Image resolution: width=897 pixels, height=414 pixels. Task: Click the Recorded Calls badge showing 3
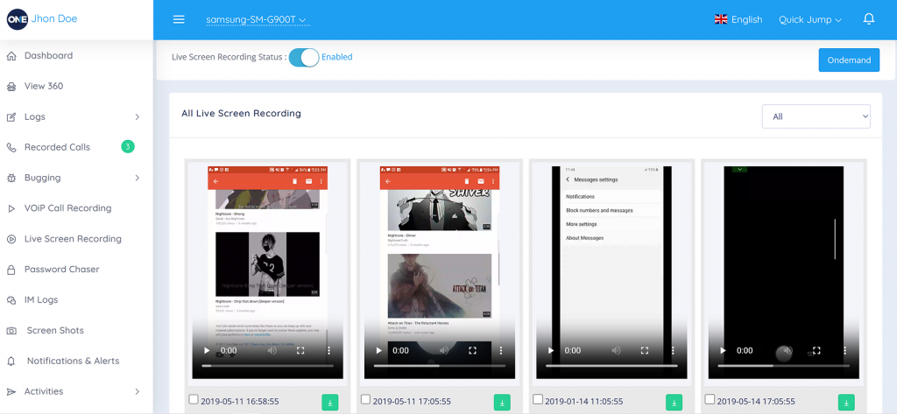(x=128, y=147)
